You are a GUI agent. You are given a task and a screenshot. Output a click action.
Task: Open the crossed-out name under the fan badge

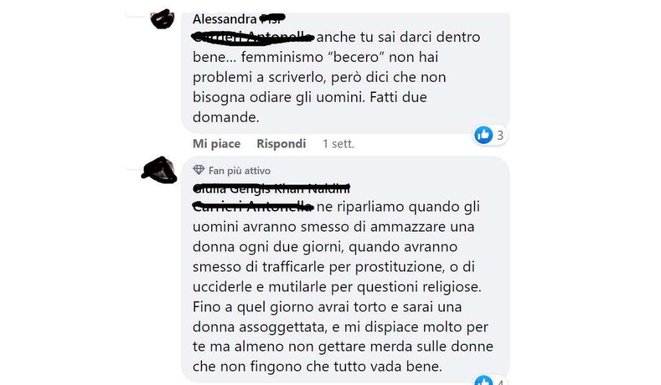tap(271, 188)
